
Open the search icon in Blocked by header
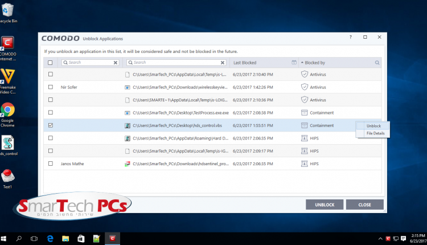[377, 63]
